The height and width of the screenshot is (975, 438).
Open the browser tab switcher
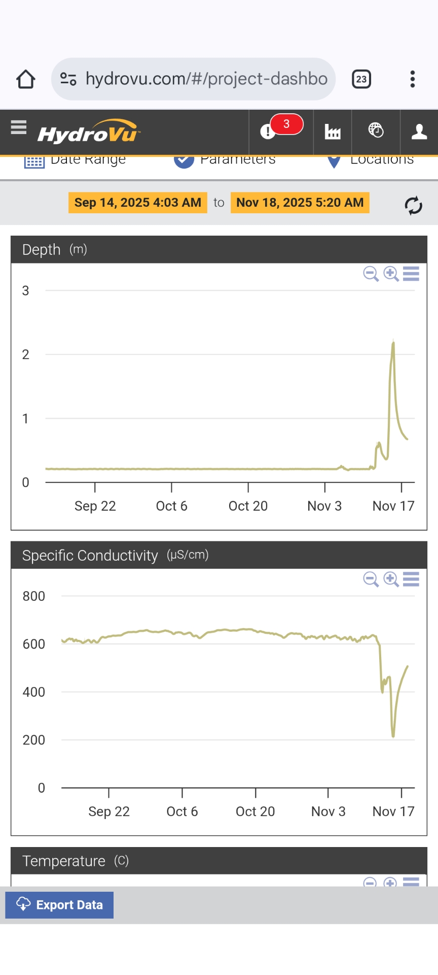[x=361, y=79]
